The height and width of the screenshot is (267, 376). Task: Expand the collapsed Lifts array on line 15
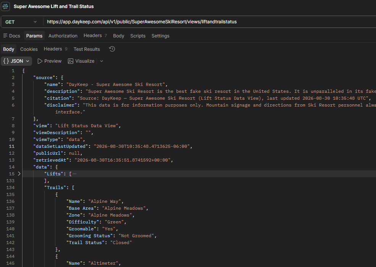click(19, 174)
